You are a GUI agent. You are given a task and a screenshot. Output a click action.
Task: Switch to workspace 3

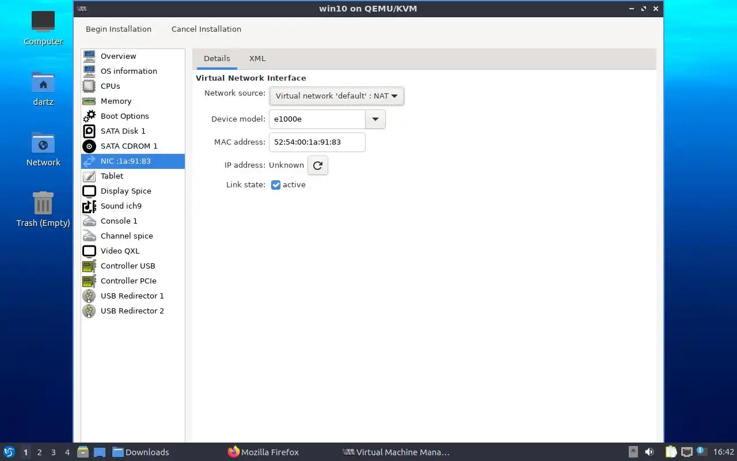[x=54, y=452]
